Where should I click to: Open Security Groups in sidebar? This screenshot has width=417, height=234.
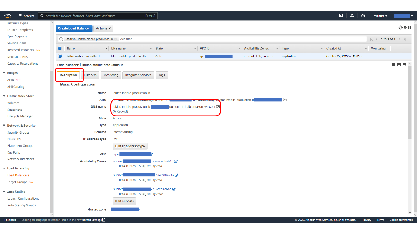pos(18,133)
